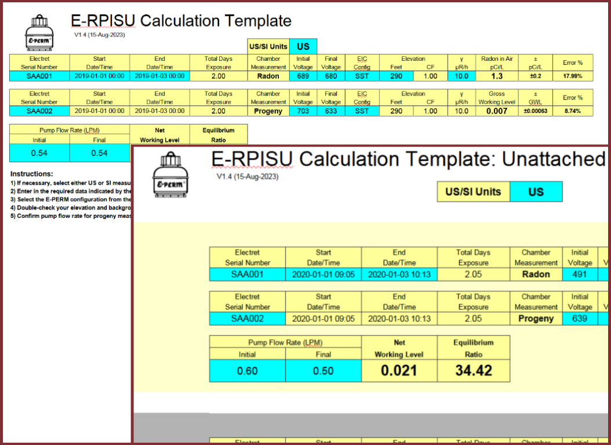Select elevation 290 feet in SAA001 row
Screen dimensions: 611x445
click(x=397, y=76)
